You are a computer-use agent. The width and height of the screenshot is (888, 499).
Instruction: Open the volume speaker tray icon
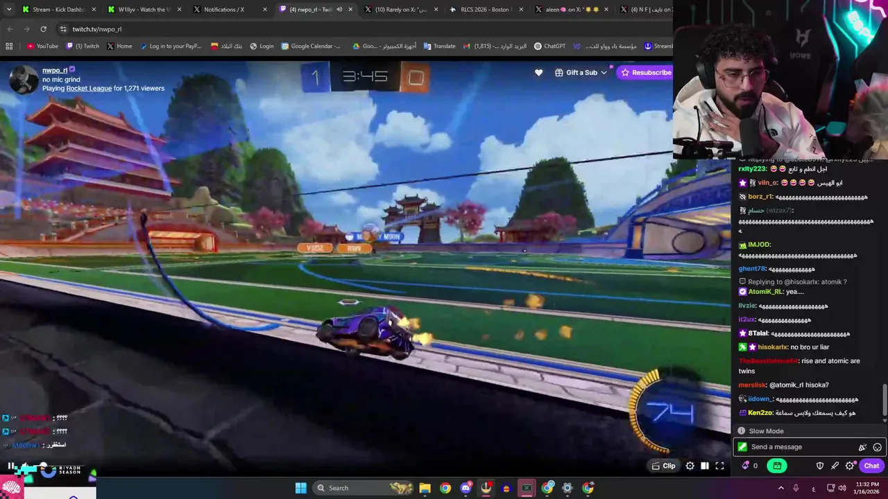click(842, 488)
